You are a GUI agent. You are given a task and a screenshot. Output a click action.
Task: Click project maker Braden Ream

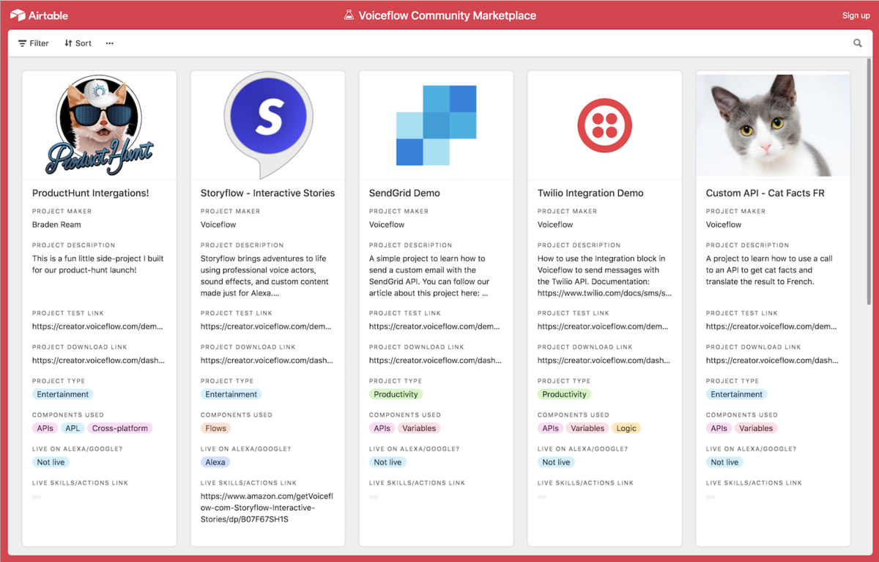pos(56,225)
